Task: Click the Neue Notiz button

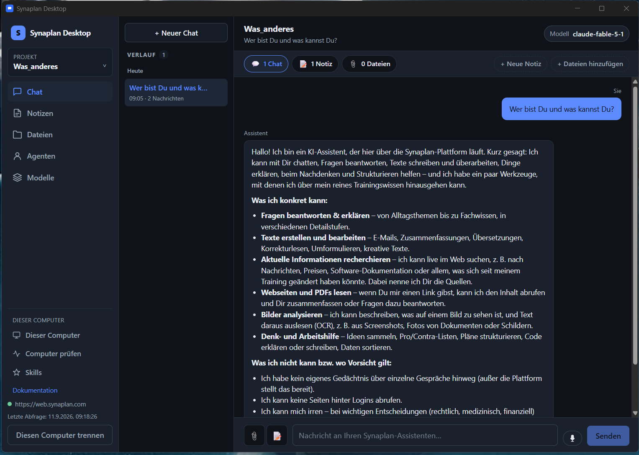Action: [521, 64]
